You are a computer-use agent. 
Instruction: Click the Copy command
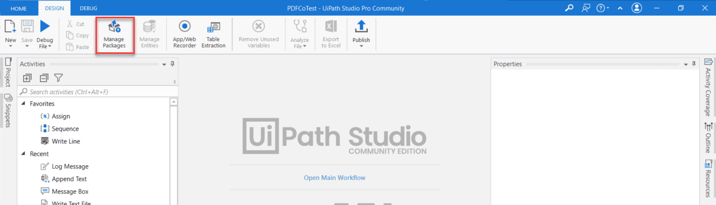pos(77,36)
